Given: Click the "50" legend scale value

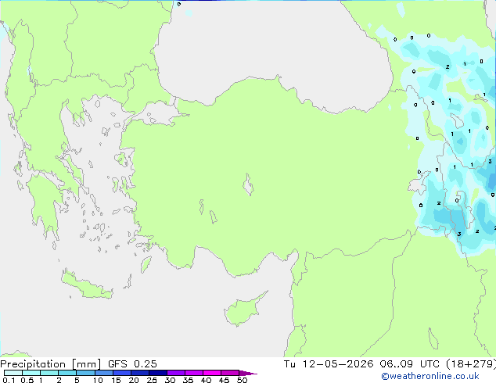Looking at the screenshot, I should click(x=242, y=380).
